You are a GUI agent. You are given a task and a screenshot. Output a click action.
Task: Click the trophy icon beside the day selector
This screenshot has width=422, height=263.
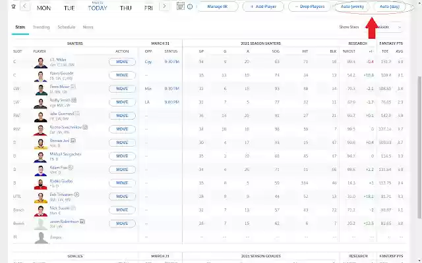[14, 7]
